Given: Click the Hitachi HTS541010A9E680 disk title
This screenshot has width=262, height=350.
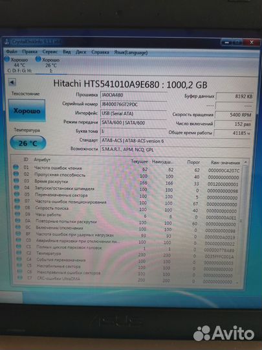Looking at the screenshot, I should [x=130, y=84].
